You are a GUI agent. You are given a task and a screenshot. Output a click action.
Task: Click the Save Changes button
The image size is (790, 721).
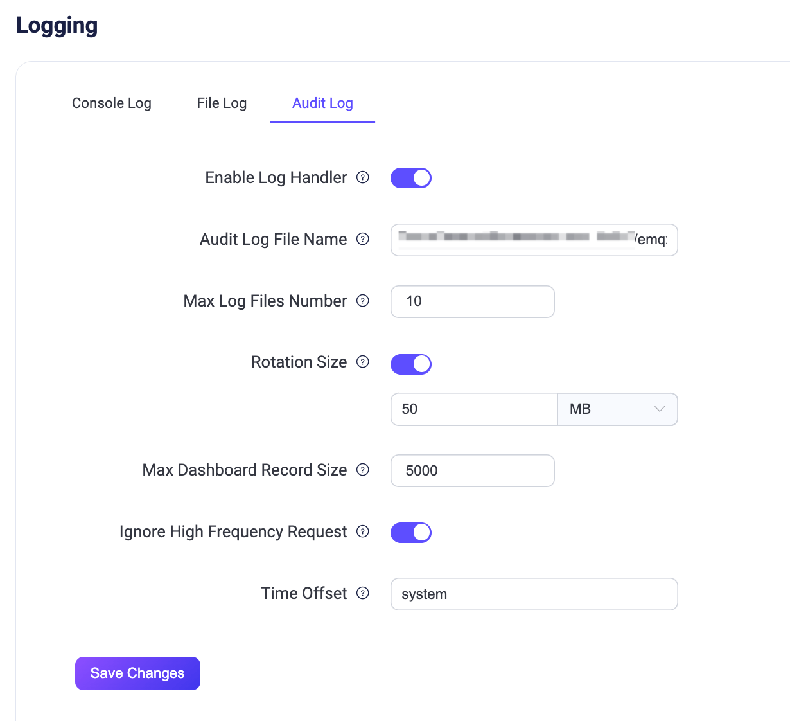[137, 673]
